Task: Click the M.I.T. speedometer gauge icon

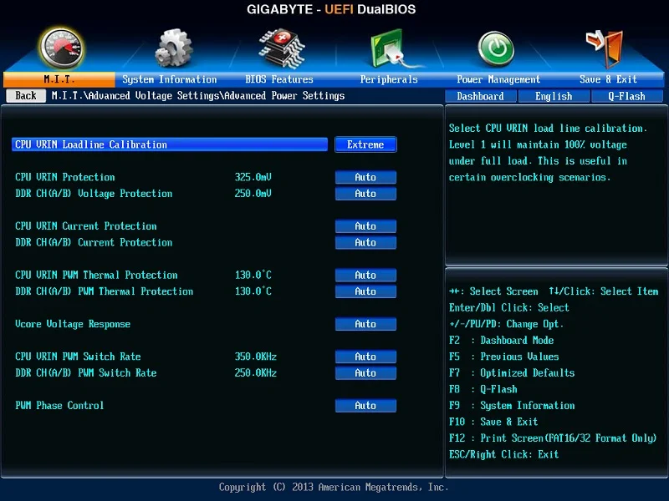Action: pyautogui.click(x=61, y=48)
